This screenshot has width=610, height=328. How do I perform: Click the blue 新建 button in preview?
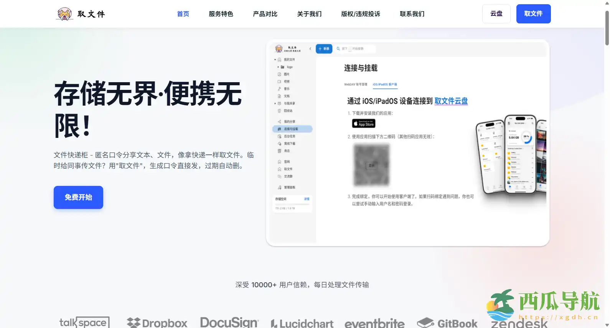(x=324, y=49)
